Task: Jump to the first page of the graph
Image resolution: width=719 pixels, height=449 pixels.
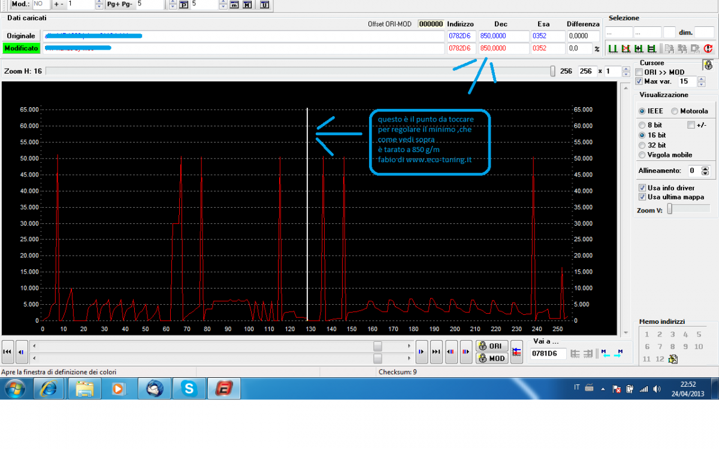Action: [8, 352]
